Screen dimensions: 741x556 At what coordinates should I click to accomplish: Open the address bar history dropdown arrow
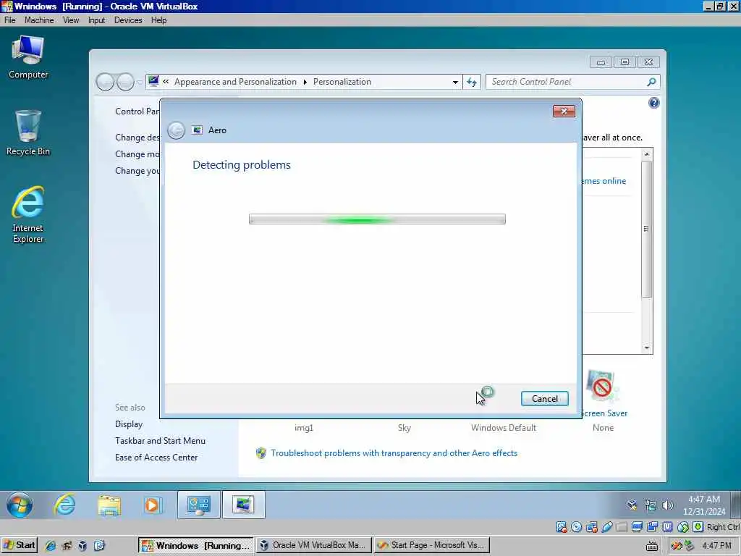coord(455,82)
